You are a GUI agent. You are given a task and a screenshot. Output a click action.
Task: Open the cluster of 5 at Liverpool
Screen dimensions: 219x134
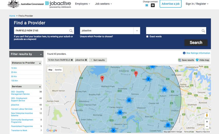[x=113, y=131]
